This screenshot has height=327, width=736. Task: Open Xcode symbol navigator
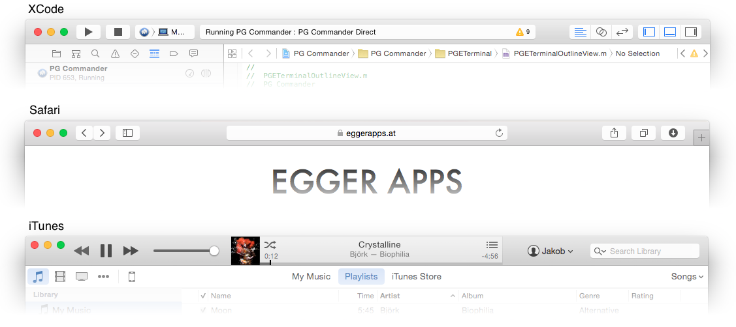tap(76, 53)
